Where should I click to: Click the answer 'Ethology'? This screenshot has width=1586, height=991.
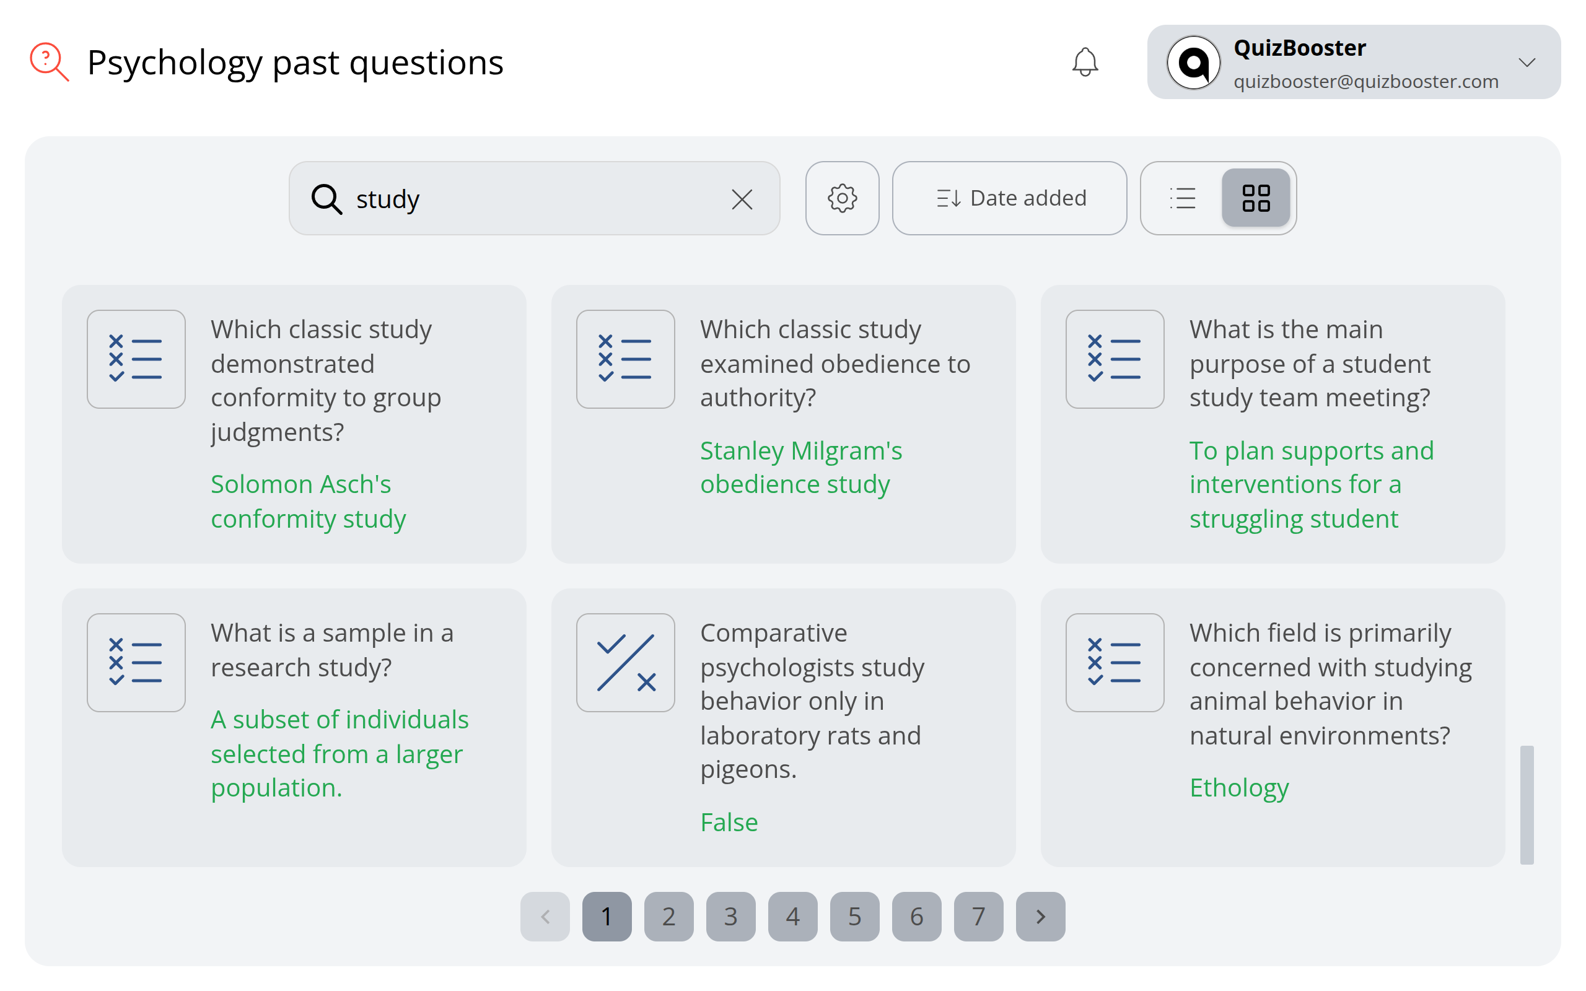tap(1238, 787)
